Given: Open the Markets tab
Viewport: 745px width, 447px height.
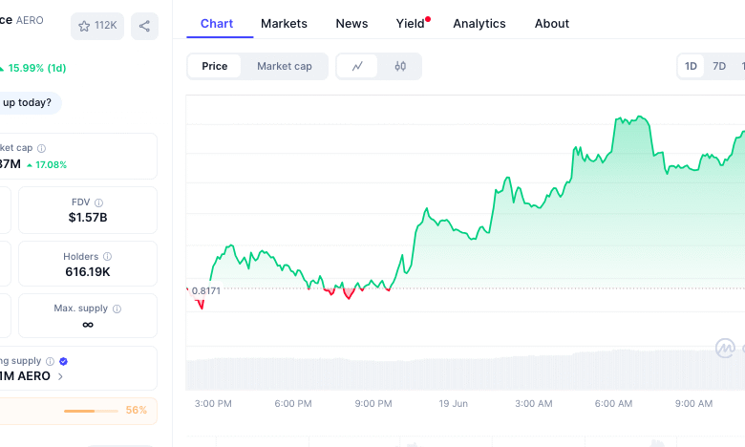Looking at the screenshot, I should tap(284, 23).
